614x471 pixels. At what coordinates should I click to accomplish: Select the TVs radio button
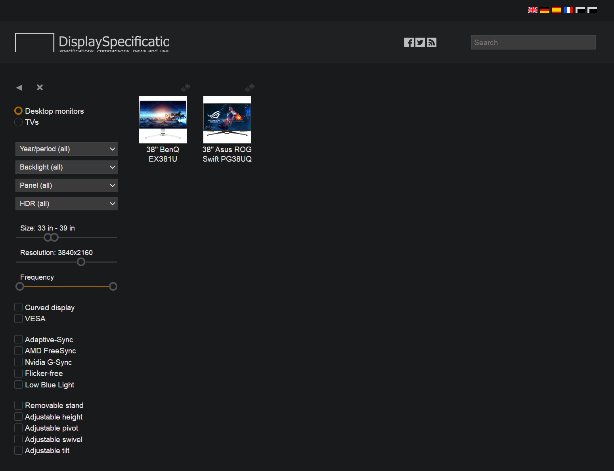pyautogui.click(x=19, y=122)
